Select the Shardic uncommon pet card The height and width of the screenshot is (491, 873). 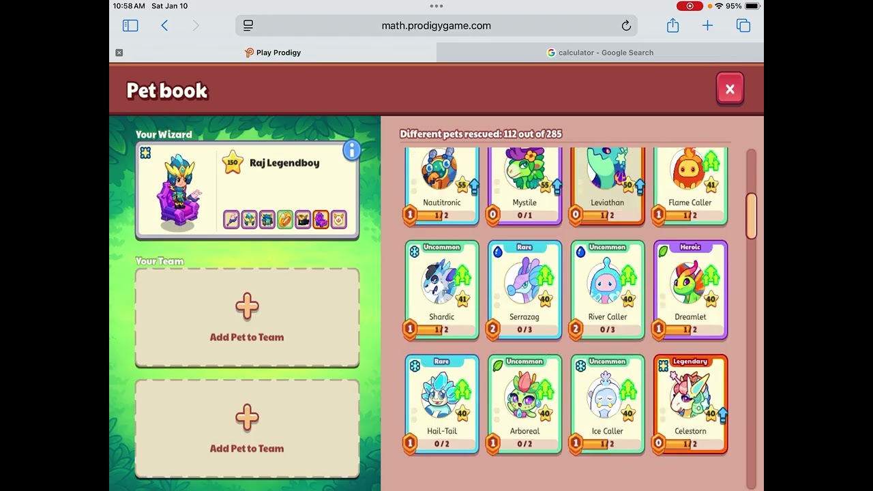pos(442,290)
